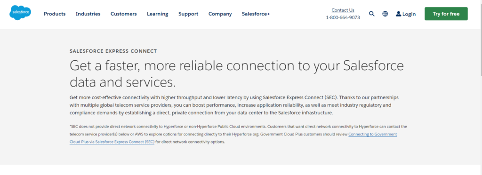
Task: Open the search magnifier icon
Action: tap(372, 14)
